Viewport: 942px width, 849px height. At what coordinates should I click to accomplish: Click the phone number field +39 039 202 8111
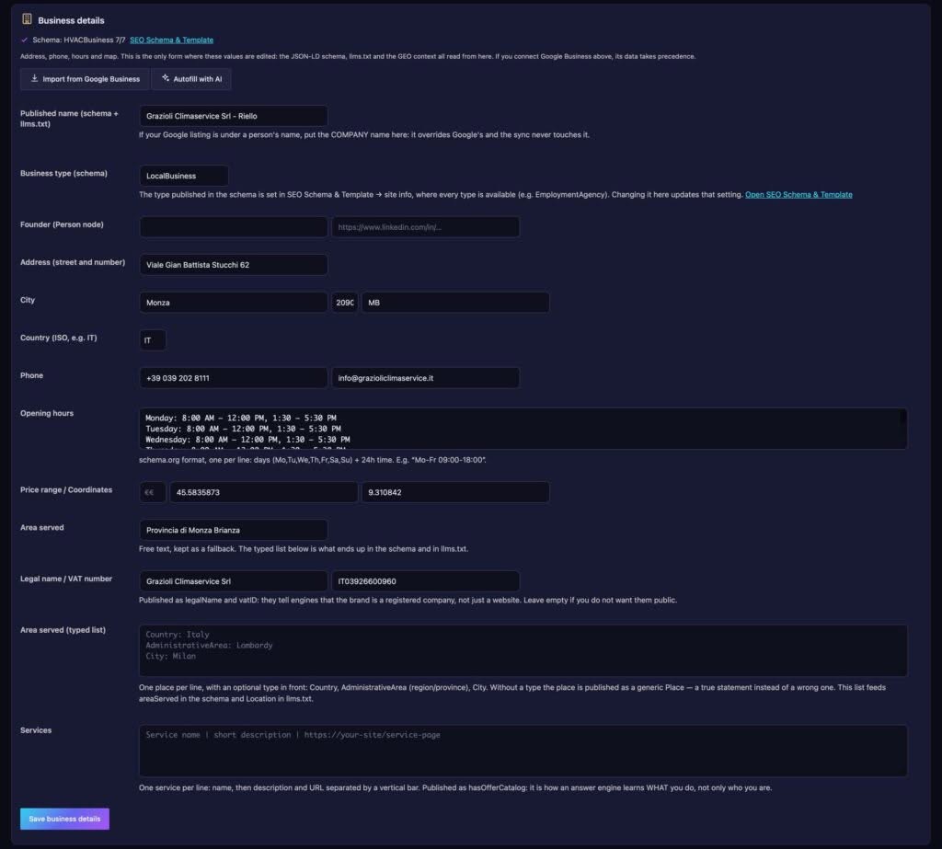[x=234, y=378]
